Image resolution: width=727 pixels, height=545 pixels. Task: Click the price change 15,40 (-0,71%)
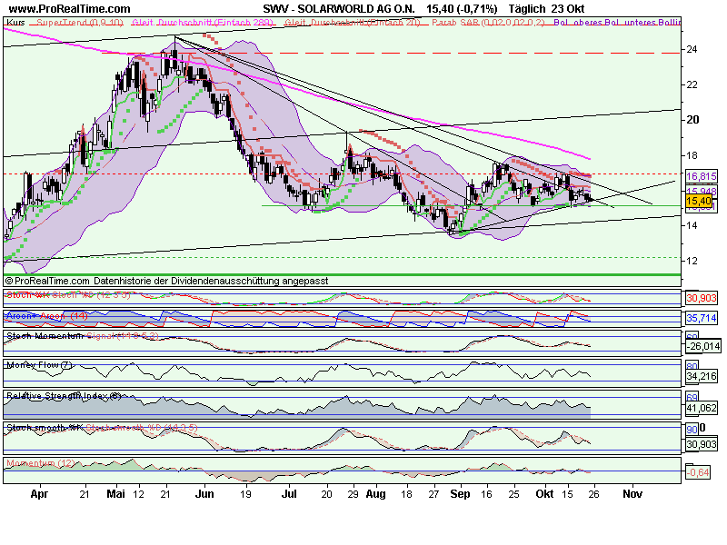pos(462,9)
